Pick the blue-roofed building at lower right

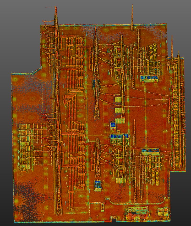[x=150, y=151]
